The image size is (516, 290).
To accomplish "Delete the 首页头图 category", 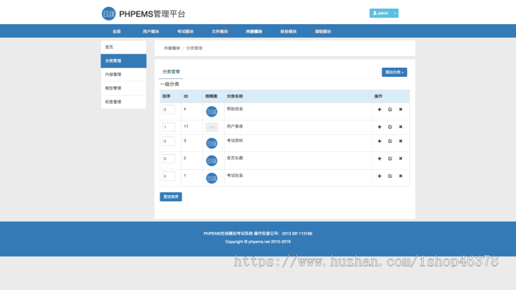I will coord(401,159).
